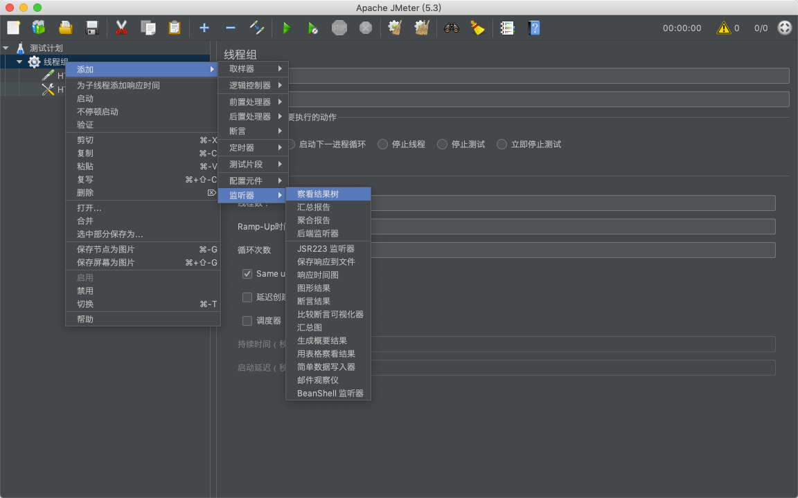Select the 停止线程 radio button
Screen dimensions: 798x498
pyautogui.click(x=382, y=145)
